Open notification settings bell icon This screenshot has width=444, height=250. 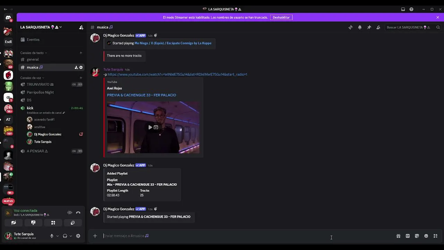click(x=360, y=27)
